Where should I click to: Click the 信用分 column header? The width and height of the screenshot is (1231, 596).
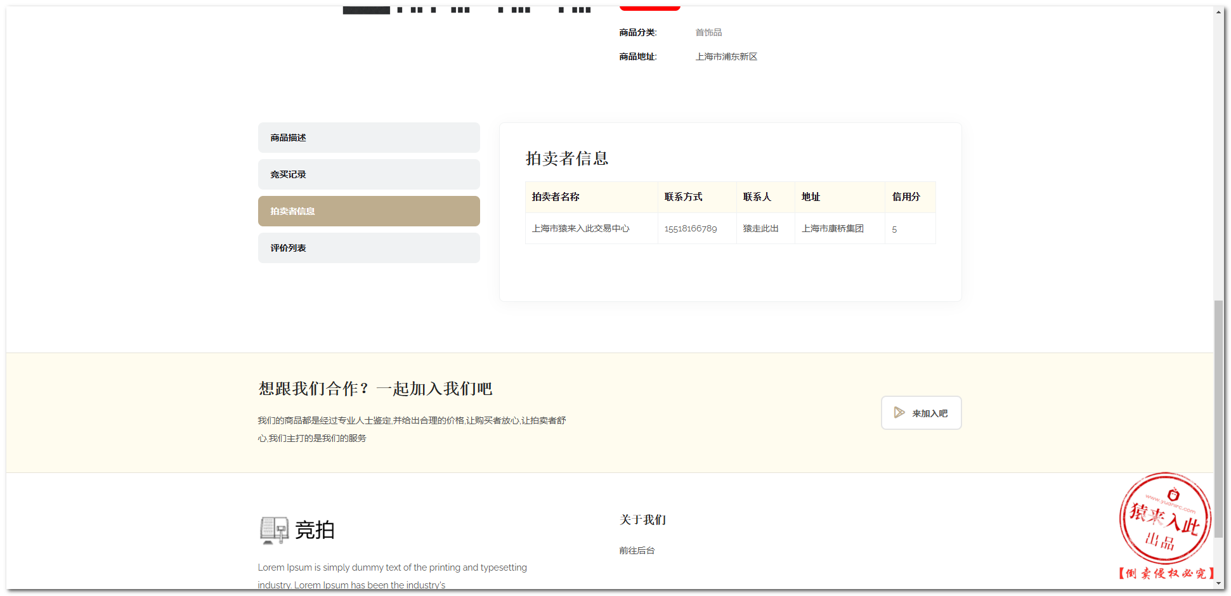point(906,197)
